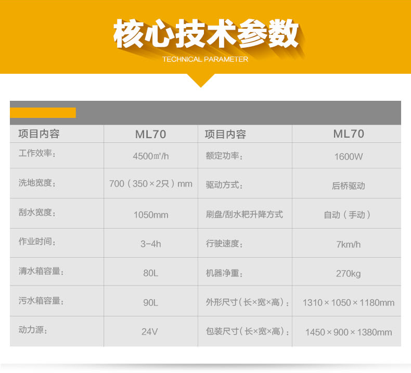This screenshot has width=411, height=373.
Task: Click the 工作效率 row label
Action: [37, 154]
